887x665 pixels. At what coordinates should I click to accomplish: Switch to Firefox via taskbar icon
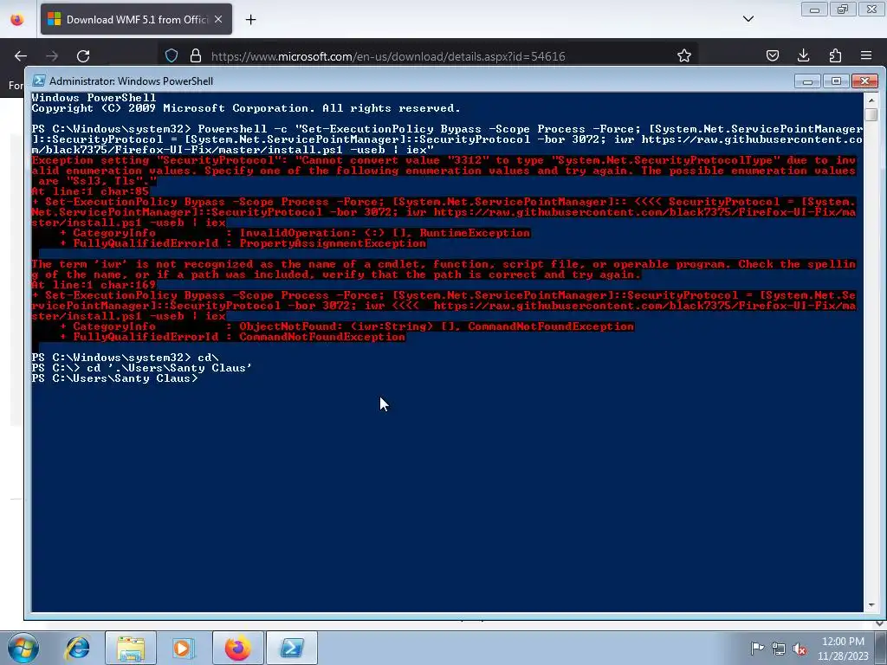tap(237, 648)
